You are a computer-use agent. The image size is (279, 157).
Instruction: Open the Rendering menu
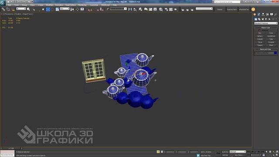[x=82, y=5]
